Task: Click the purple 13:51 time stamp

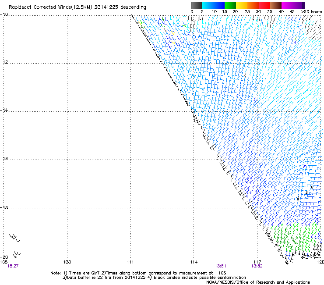Action: (220, 266)
